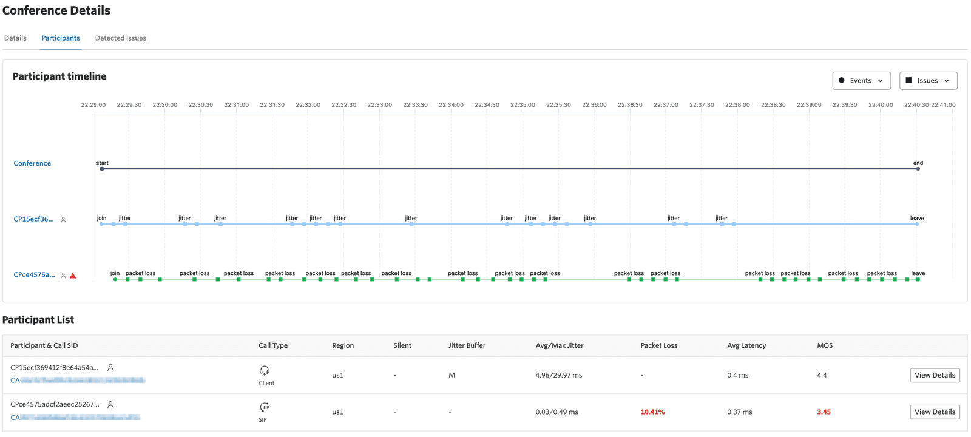The height and width of the screenshot is (437, 971).
Task: Switch to the Details tab
Action: pyautogui.click(x=15, y=38)
